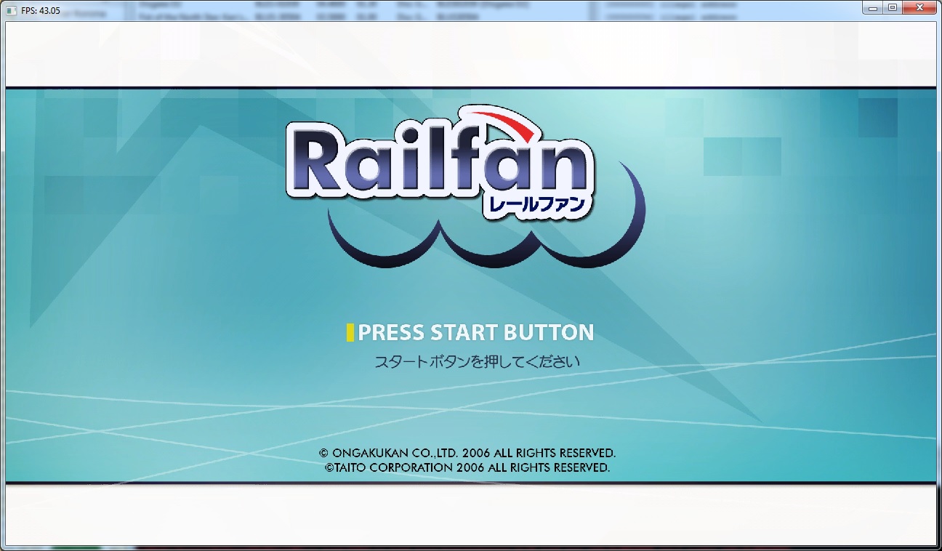Image resolution: width=942 pixels, height=551 pixels.
Task: Close the emulator window
Action: [x=919, y=8]
